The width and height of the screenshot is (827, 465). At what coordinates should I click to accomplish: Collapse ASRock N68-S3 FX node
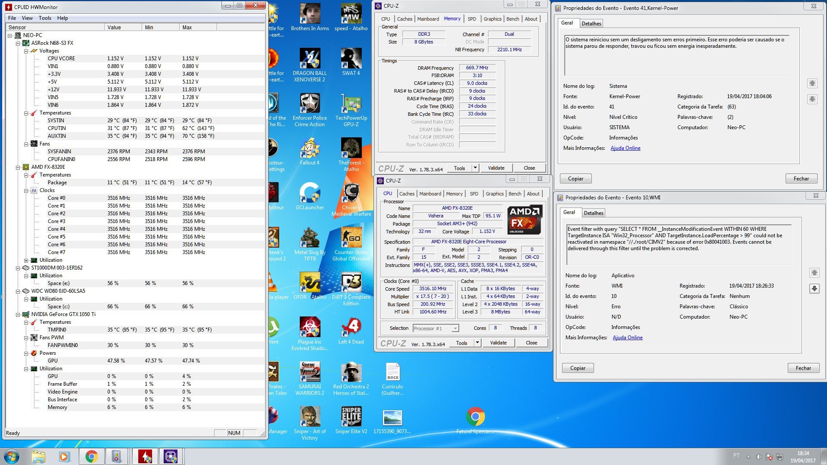point(18,43)
